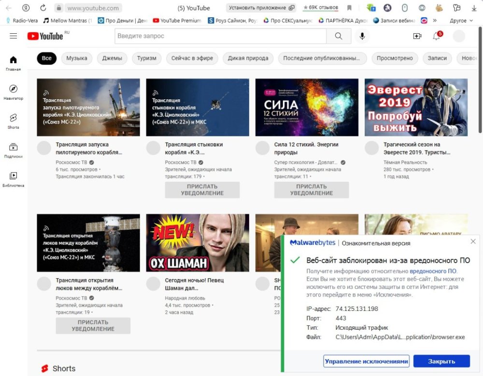The width and height of the screenshot is (483, 376).
Task: Open Управление исключениями in the Malwarebytes popup
Action: [x=366, y=361]
